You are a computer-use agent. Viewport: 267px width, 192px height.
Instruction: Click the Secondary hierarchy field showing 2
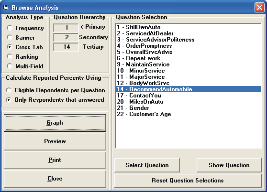click(66, 37)
